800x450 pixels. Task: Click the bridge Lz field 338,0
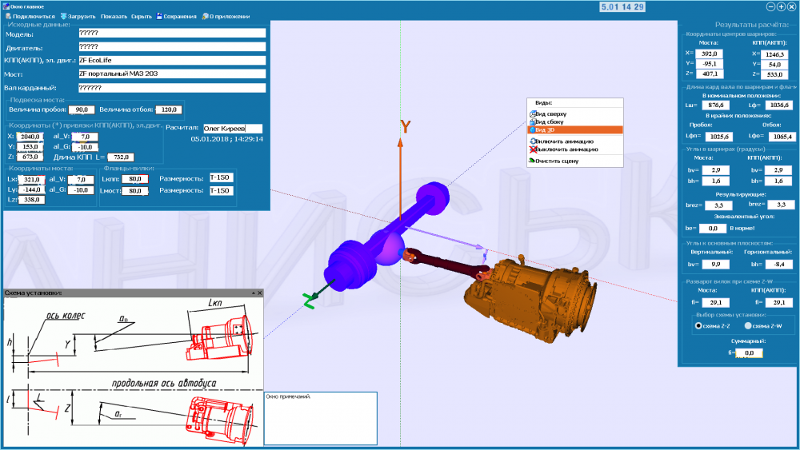click(32, 200)
